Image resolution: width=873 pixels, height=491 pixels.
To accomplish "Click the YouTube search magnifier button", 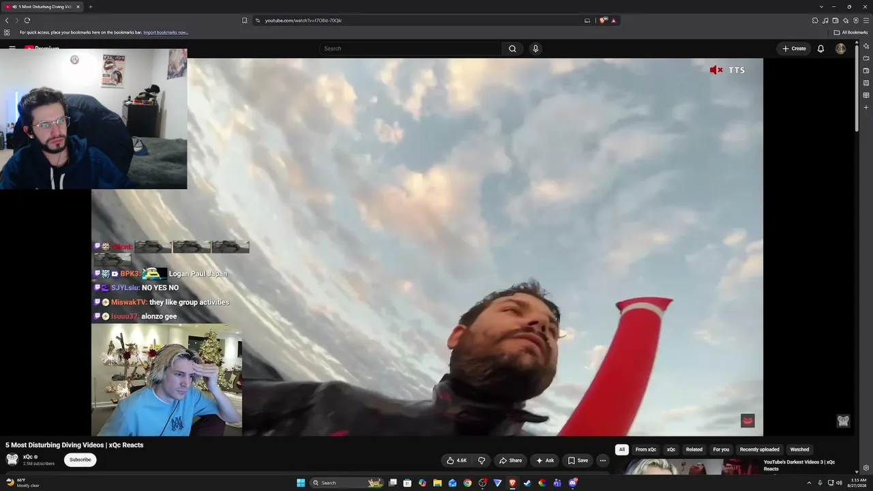I will coord(512,48).
